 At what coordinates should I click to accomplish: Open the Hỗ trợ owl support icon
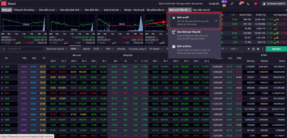pyautogui.click(x=224, y=4)
